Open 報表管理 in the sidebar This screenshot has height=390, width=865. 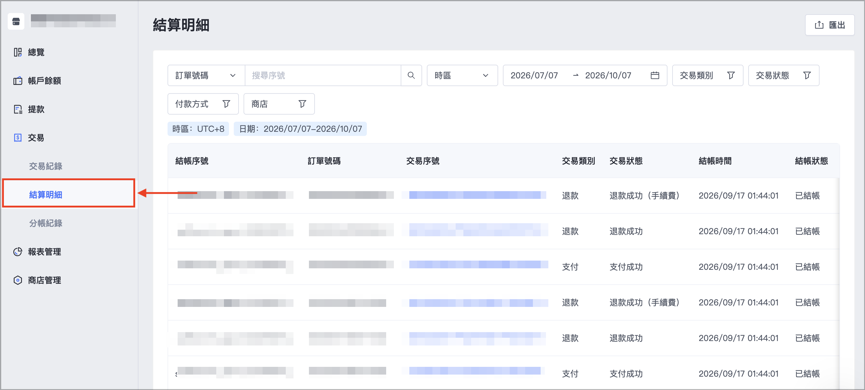69,252
